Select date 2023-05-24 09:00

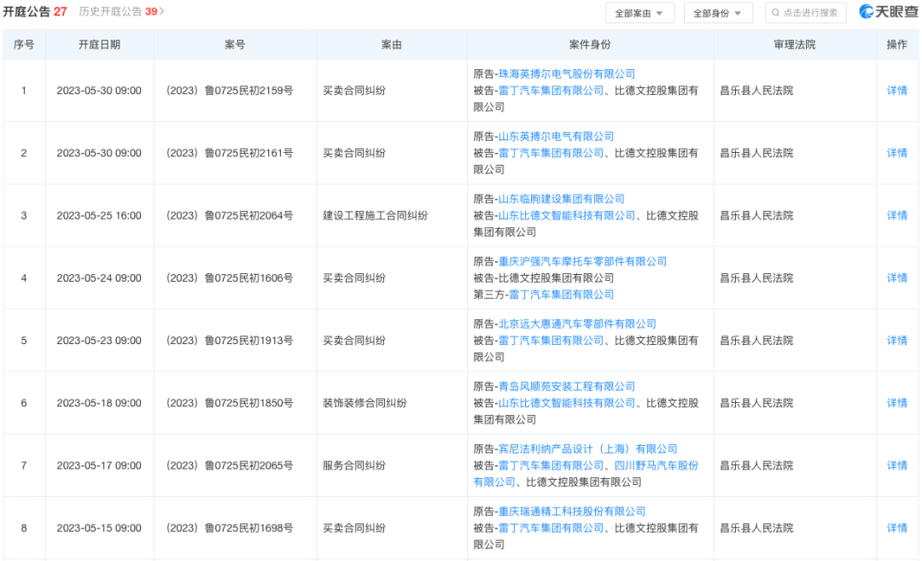pos(99,278)
